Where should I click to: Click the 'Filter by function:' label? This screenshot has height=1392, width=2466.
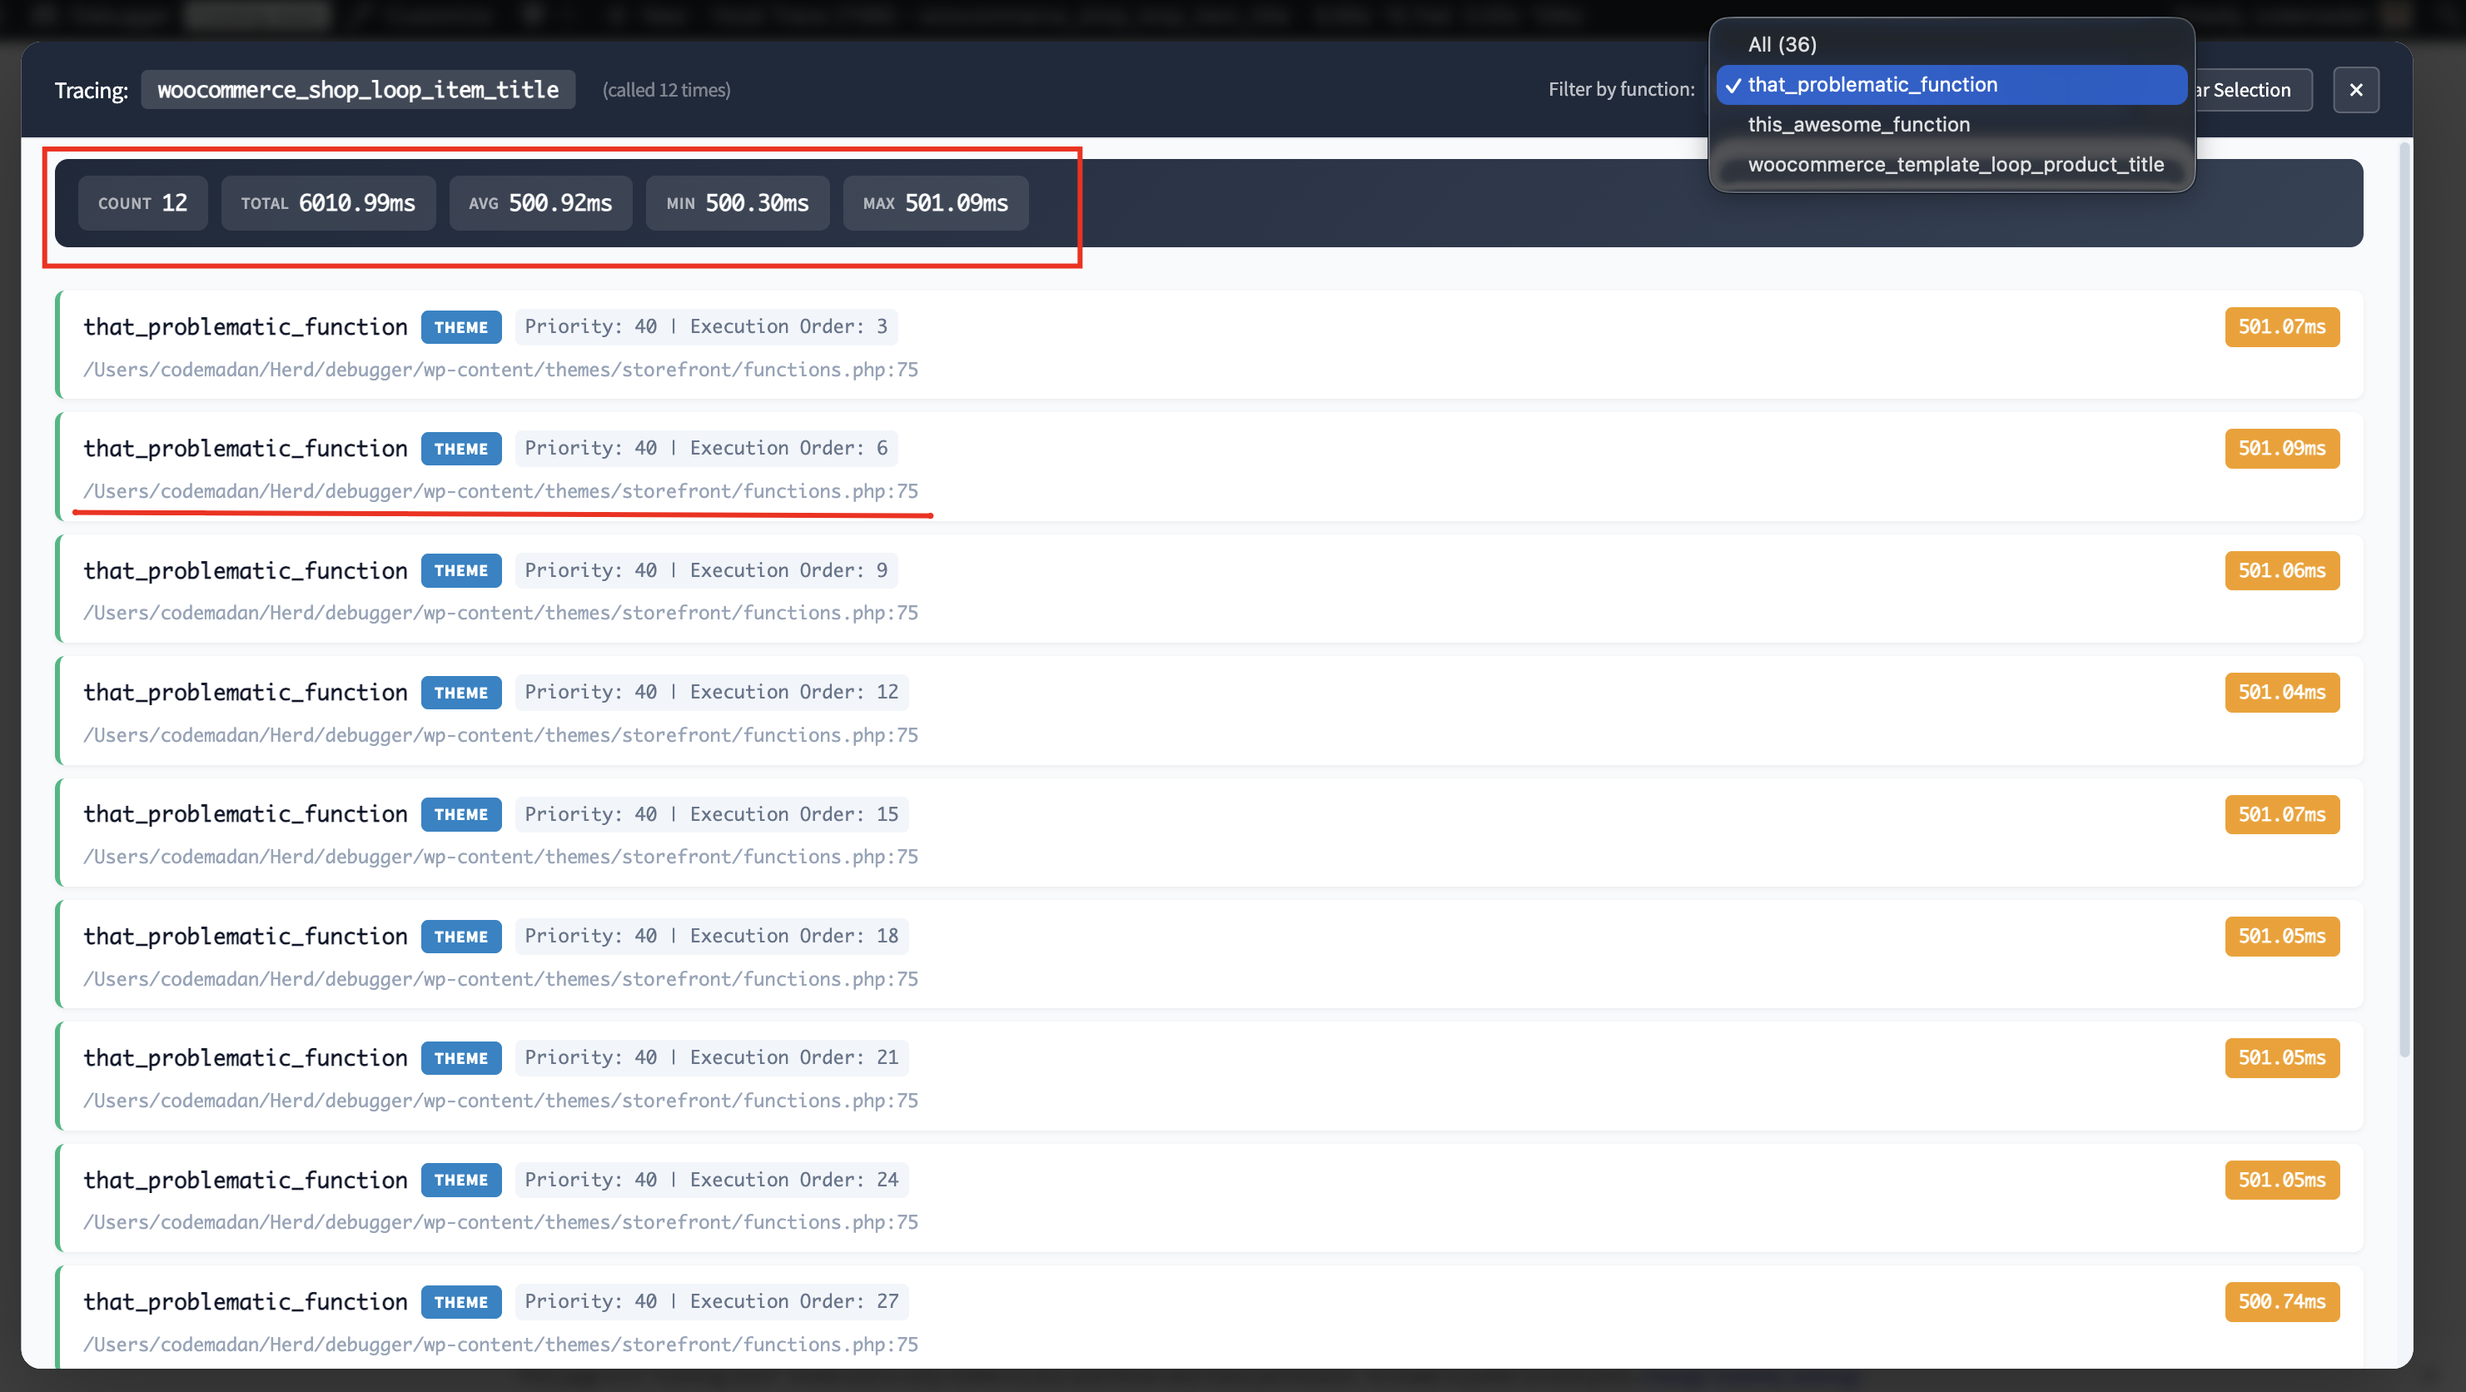(1622, 89)
